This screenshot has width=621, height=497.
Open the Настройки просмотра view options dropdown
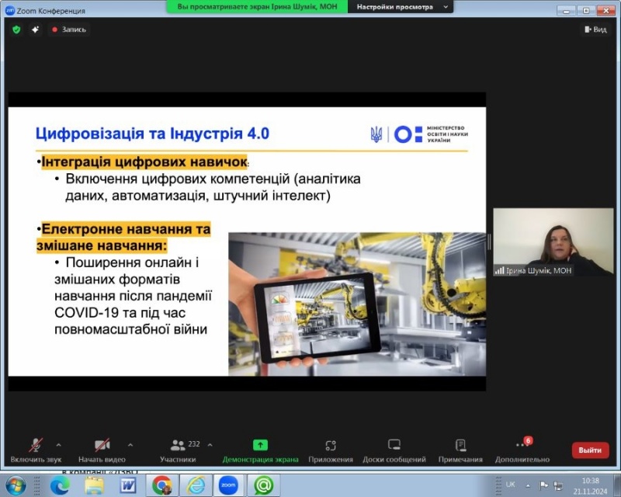[x=402, y=6]
